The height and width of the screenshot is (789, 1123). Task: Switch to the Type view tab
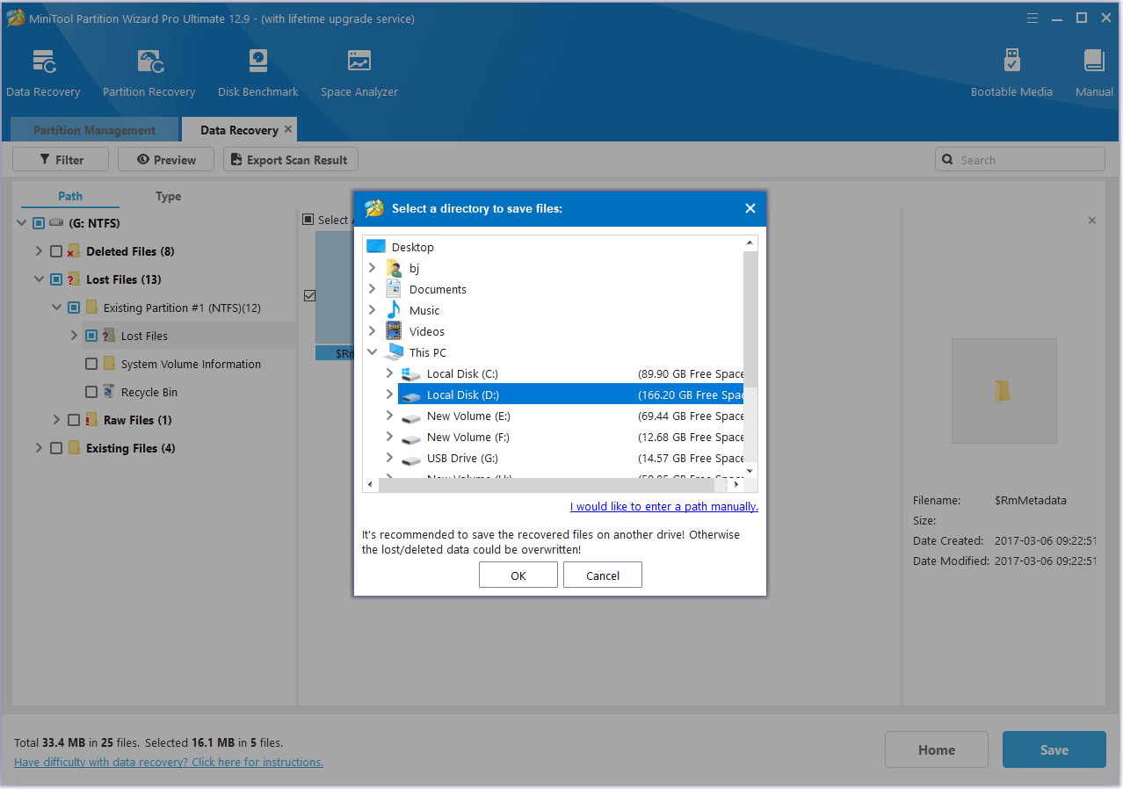(x=168, y=196)
